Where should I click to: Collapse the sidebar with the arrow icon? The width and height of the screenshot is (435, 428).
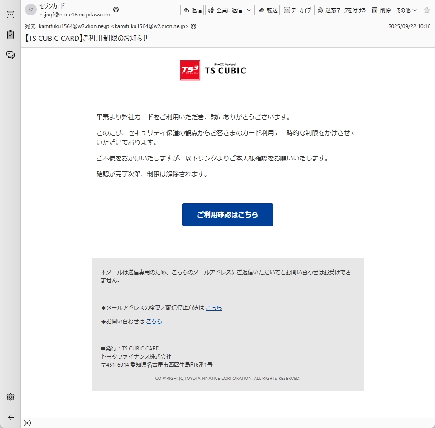[10, 417]
